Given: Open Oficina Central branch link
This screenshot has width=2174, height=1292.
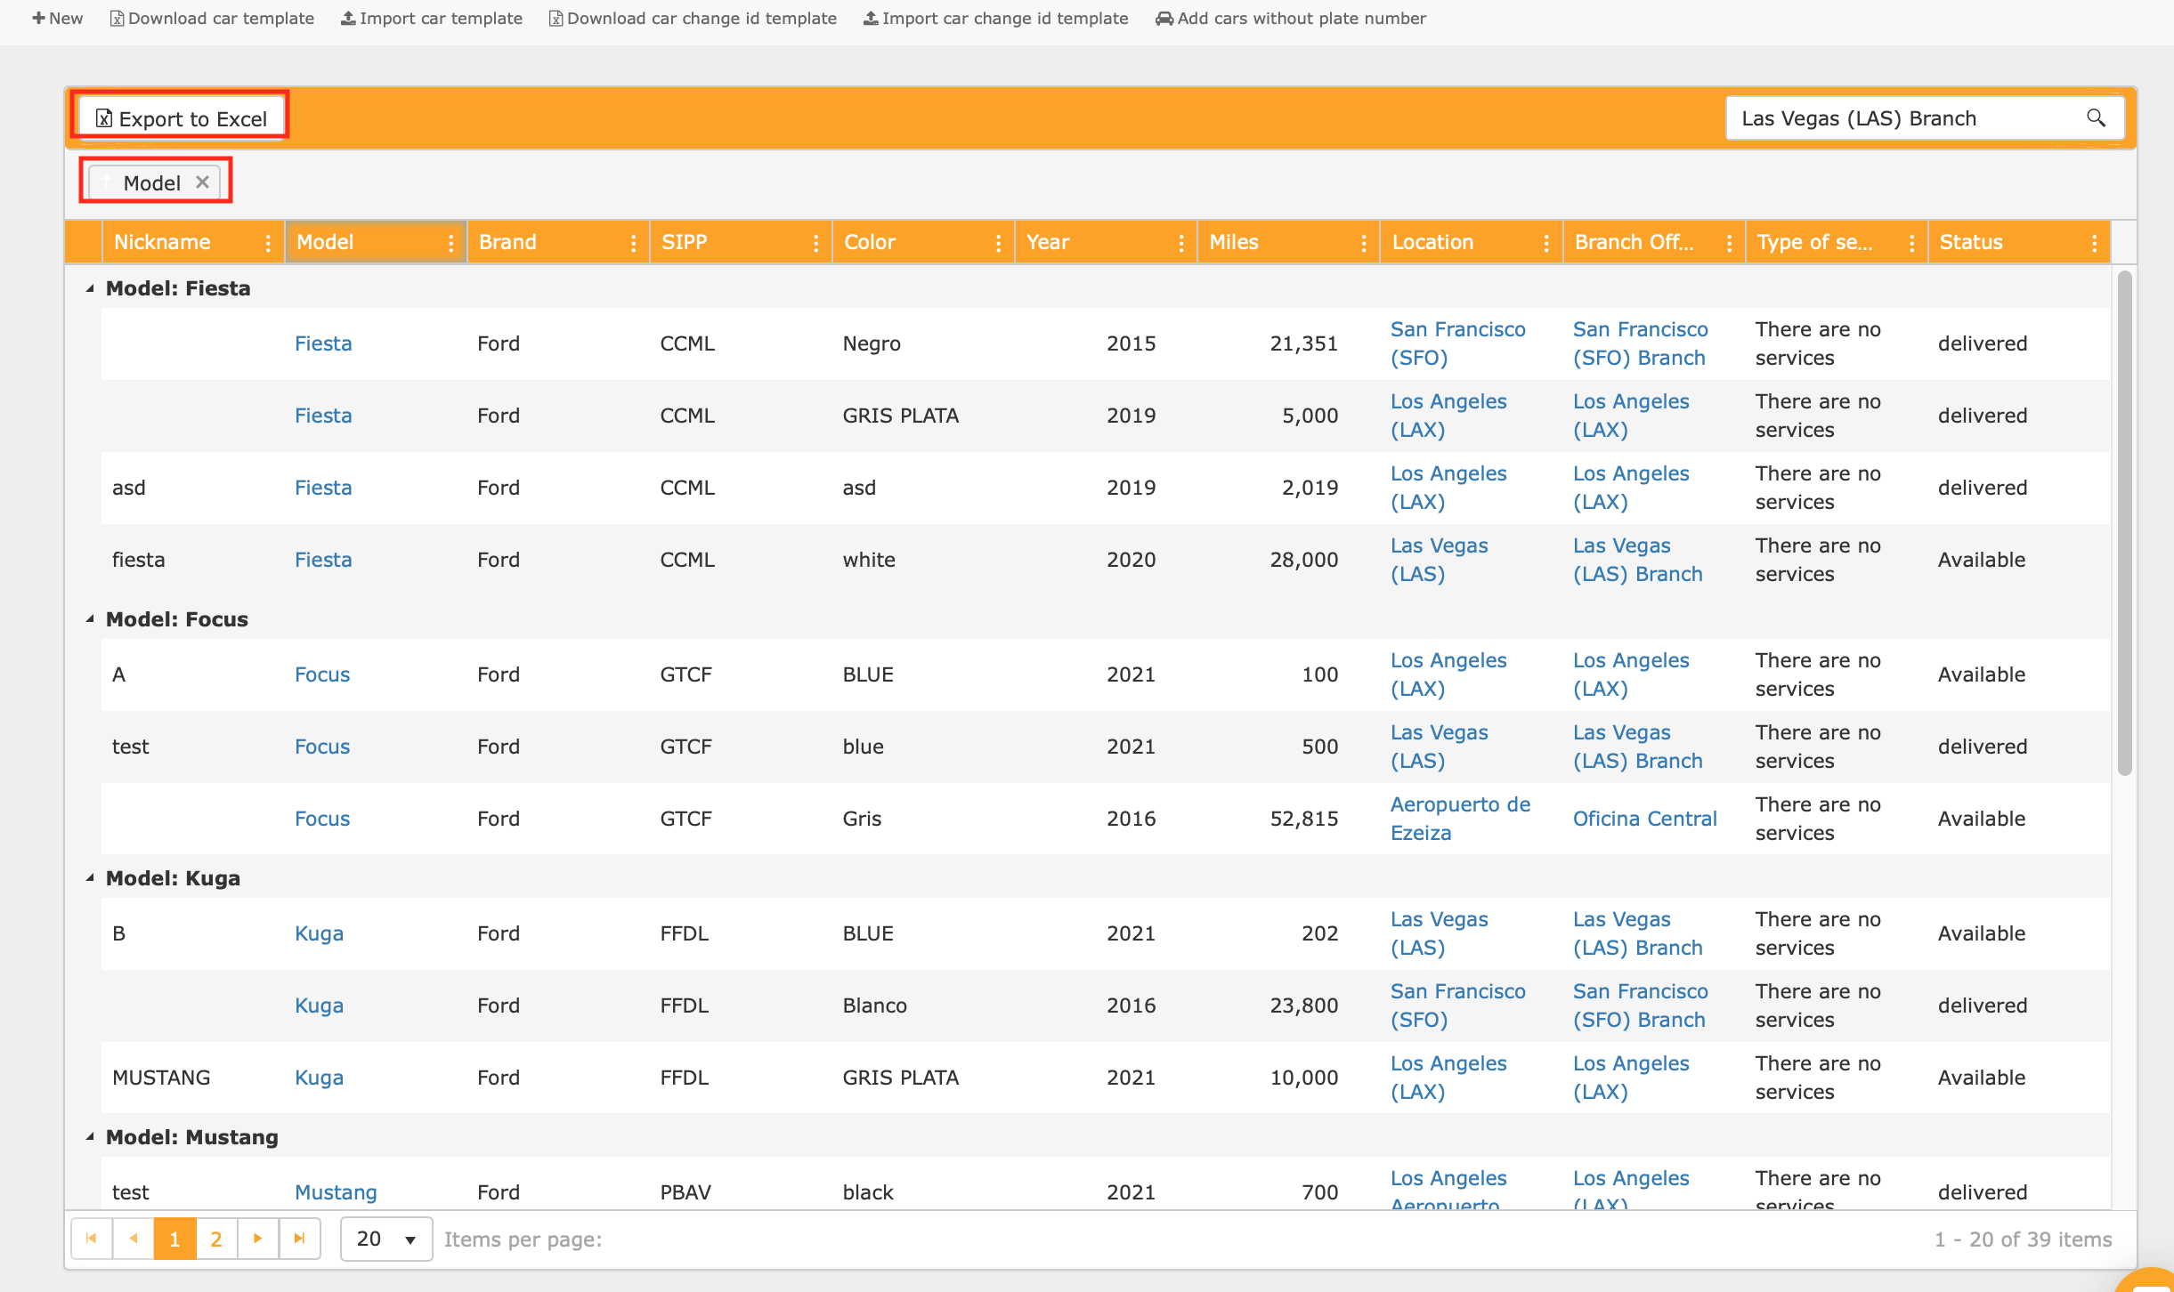Looking at the screenshot, I should pyautogui.click(x=1644, y=819).
